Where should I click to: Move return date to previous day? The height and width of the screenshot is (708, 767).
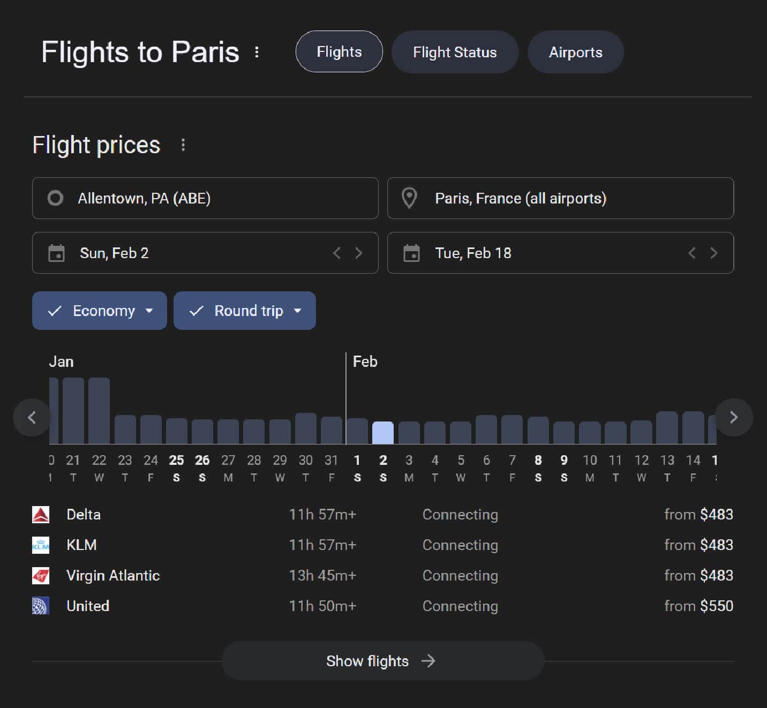tap(691, 253)
